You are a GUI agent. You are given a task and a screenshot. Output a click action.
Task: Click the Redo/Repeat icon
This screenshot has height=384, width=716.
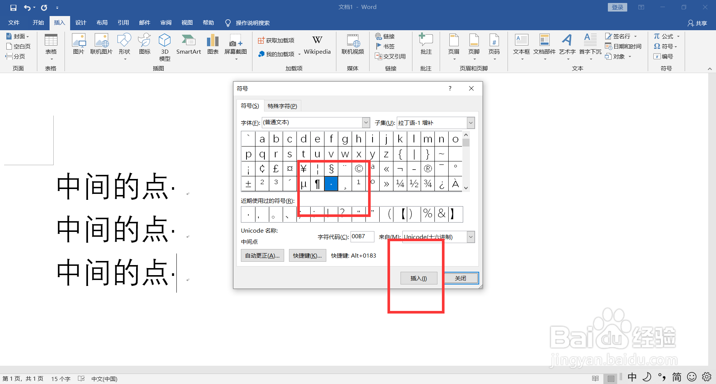(x=44, y=7)
